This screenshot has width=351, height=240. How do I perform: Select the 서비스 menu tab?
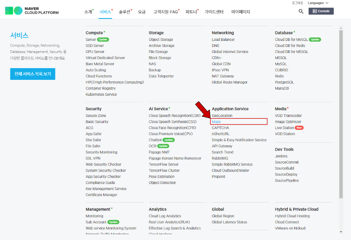pos(105,12)
